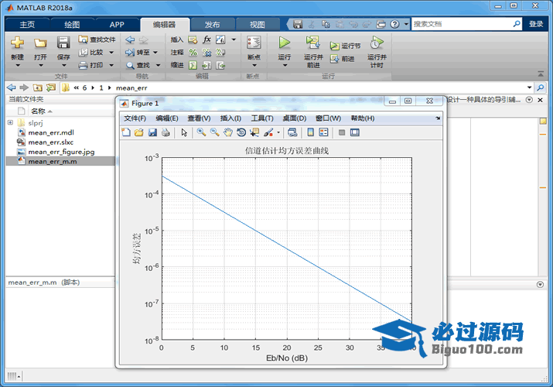This screenshot has width=553, height=387.
Task: Open Help (帮助) menu in Figure 1
Action: (x=363, y=118)
